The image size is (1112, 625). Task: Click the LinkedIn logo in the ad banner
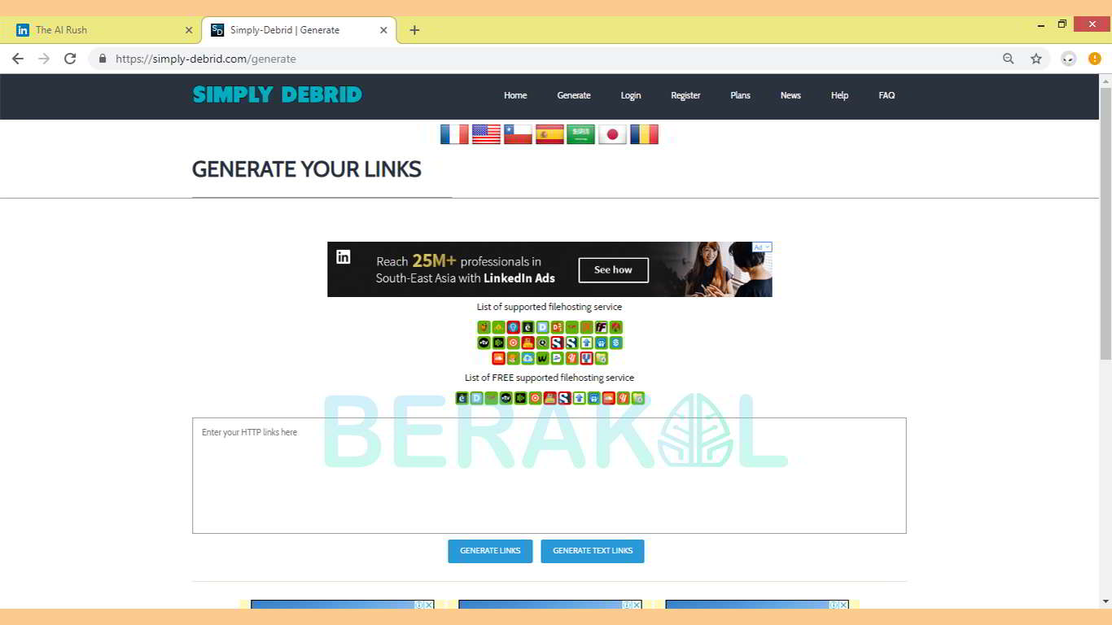click(344, 257)
